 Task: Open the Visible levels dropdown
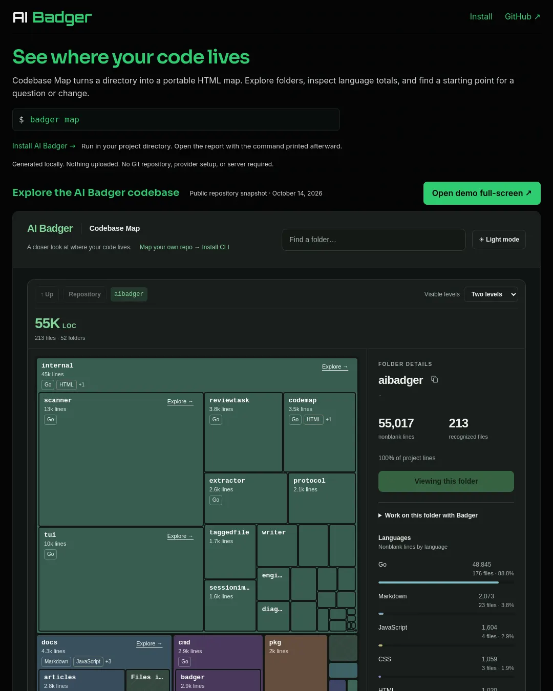pos(491,294)
